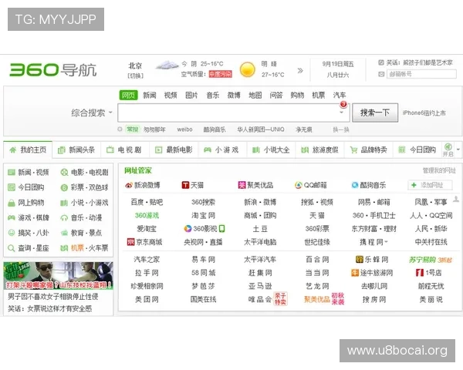This screenshot has height=370, width=463.
Task: Open the 管理我的网址 link
Action: pos(439,170)
